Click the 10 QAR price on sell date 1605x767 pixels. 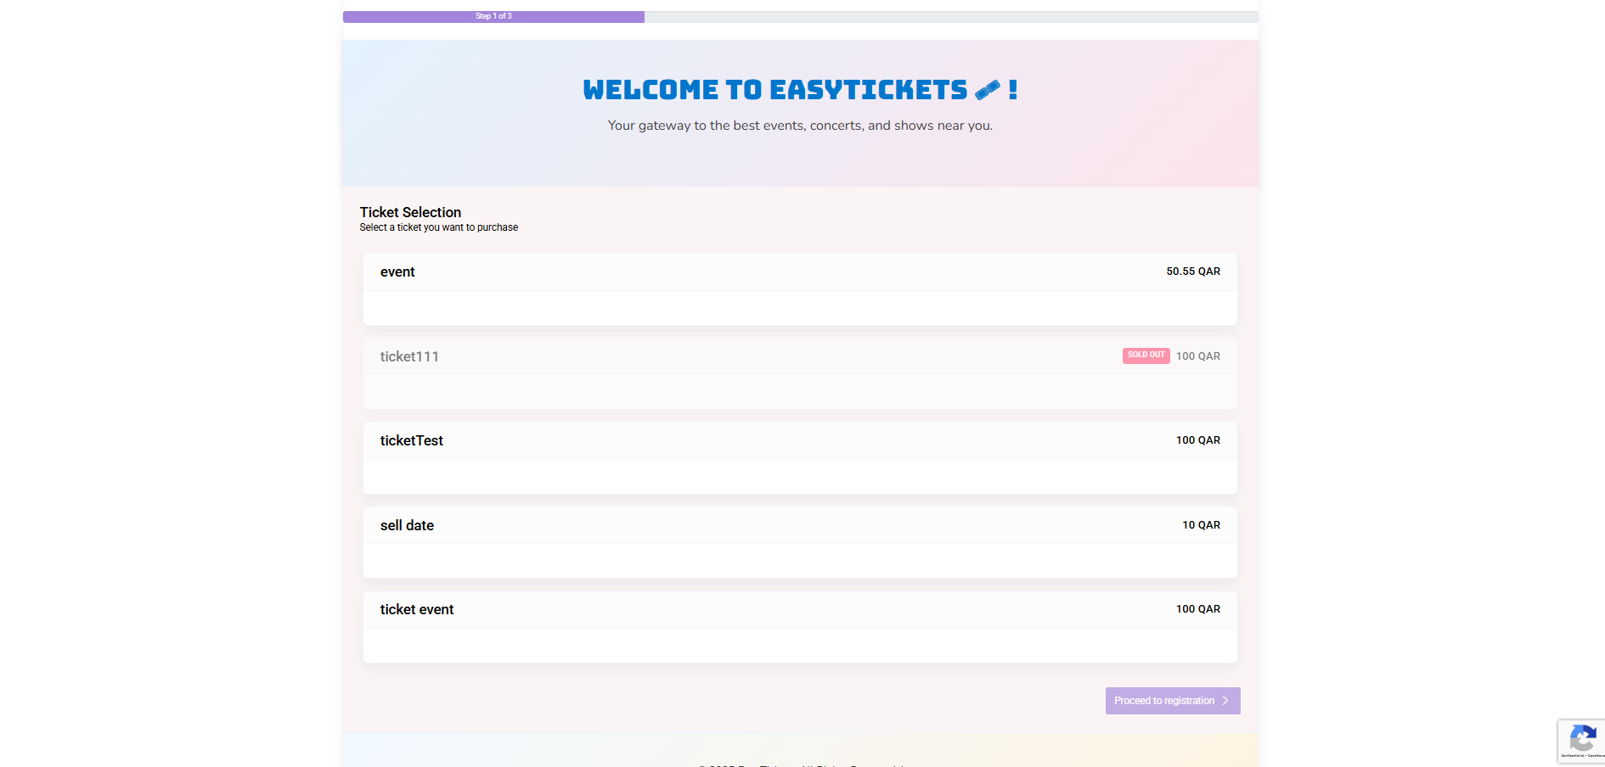(x=1201, y=524)
